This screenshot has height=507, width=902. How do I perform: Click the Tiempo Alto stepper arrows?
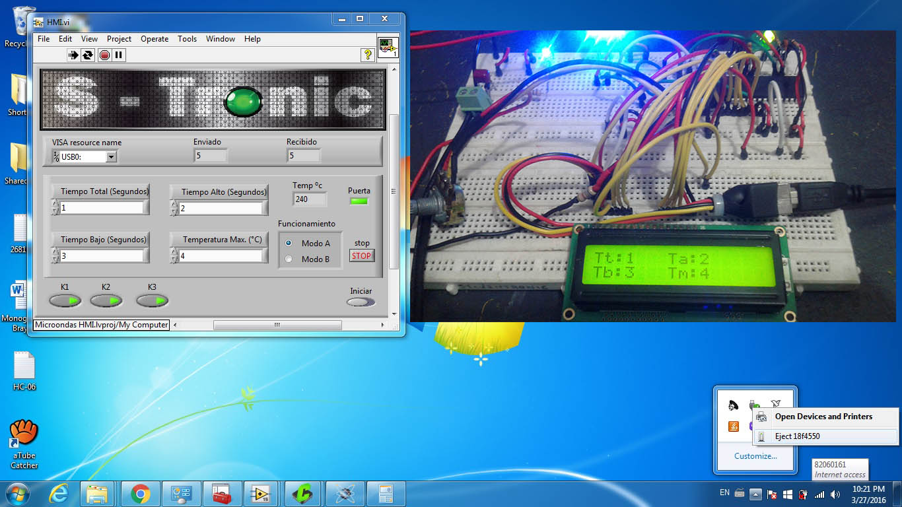[x=174, y=207]
